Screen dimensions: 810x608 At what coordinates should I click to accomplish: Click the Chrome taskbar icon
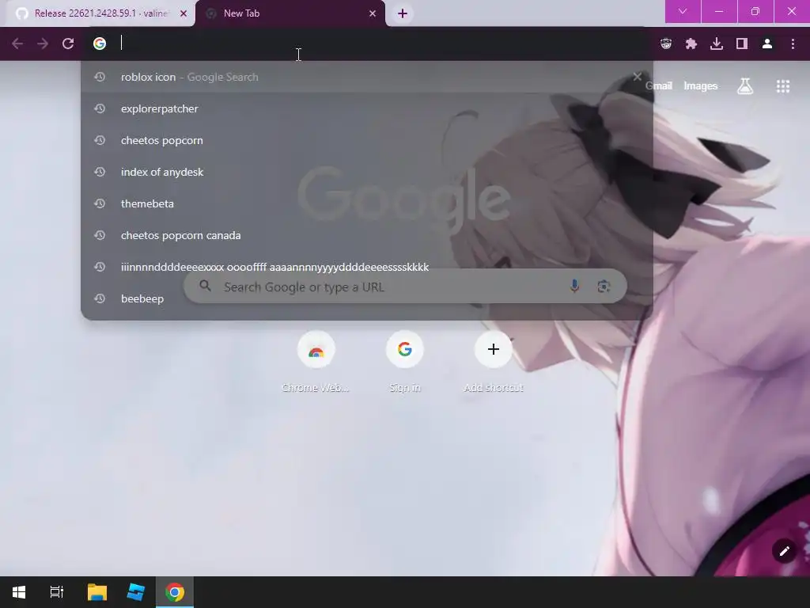coord(175,592)
